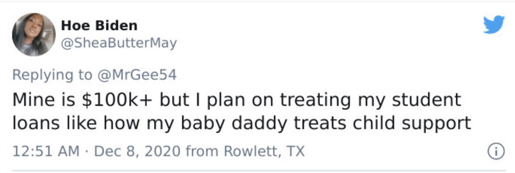This screenshot has height=173, width=515.
Task: Open the Dec 8, 2020 date link
Action: (x=138, y=151)
